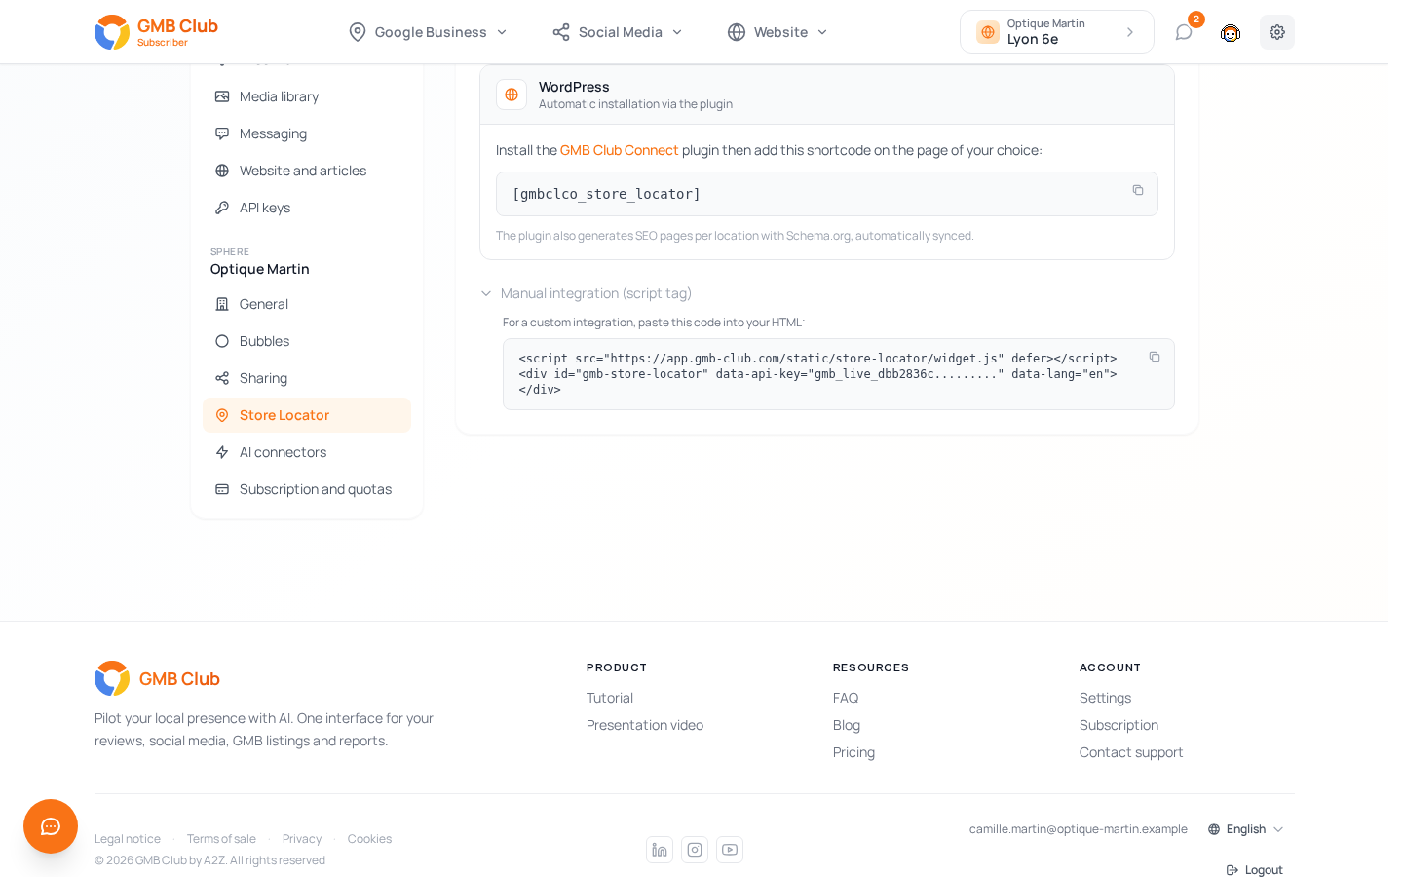Select Store Locator in sidebar
1403x877 pixels.
click(307, 415)
